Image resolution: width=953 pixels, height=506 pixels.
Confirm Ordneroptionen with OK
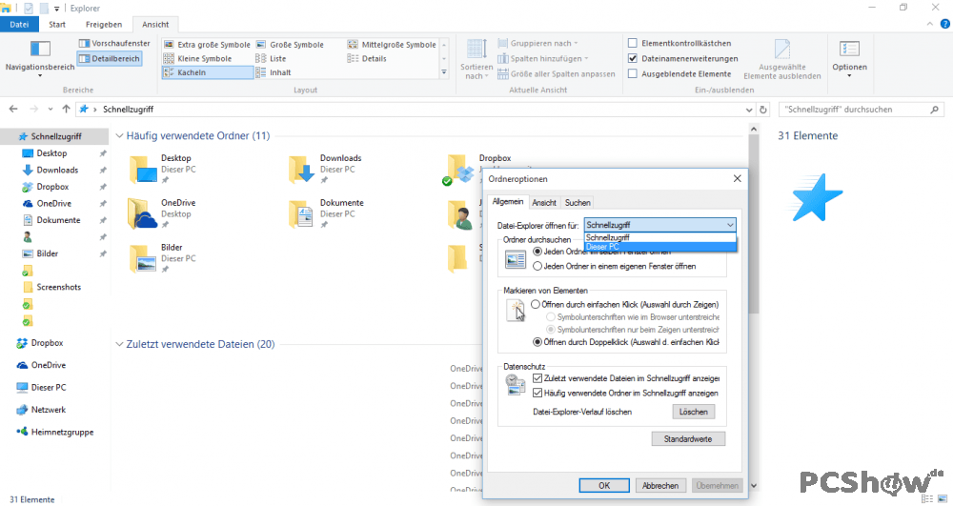pos(604,485)
